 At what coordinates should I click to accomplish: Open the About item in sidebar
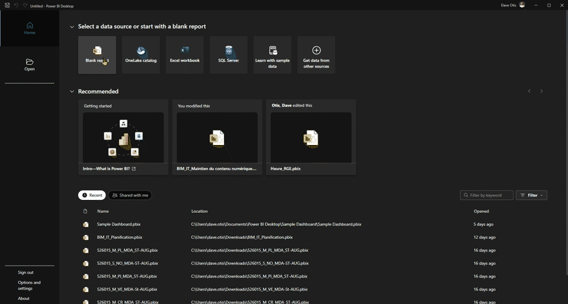(x=24, y=299)
